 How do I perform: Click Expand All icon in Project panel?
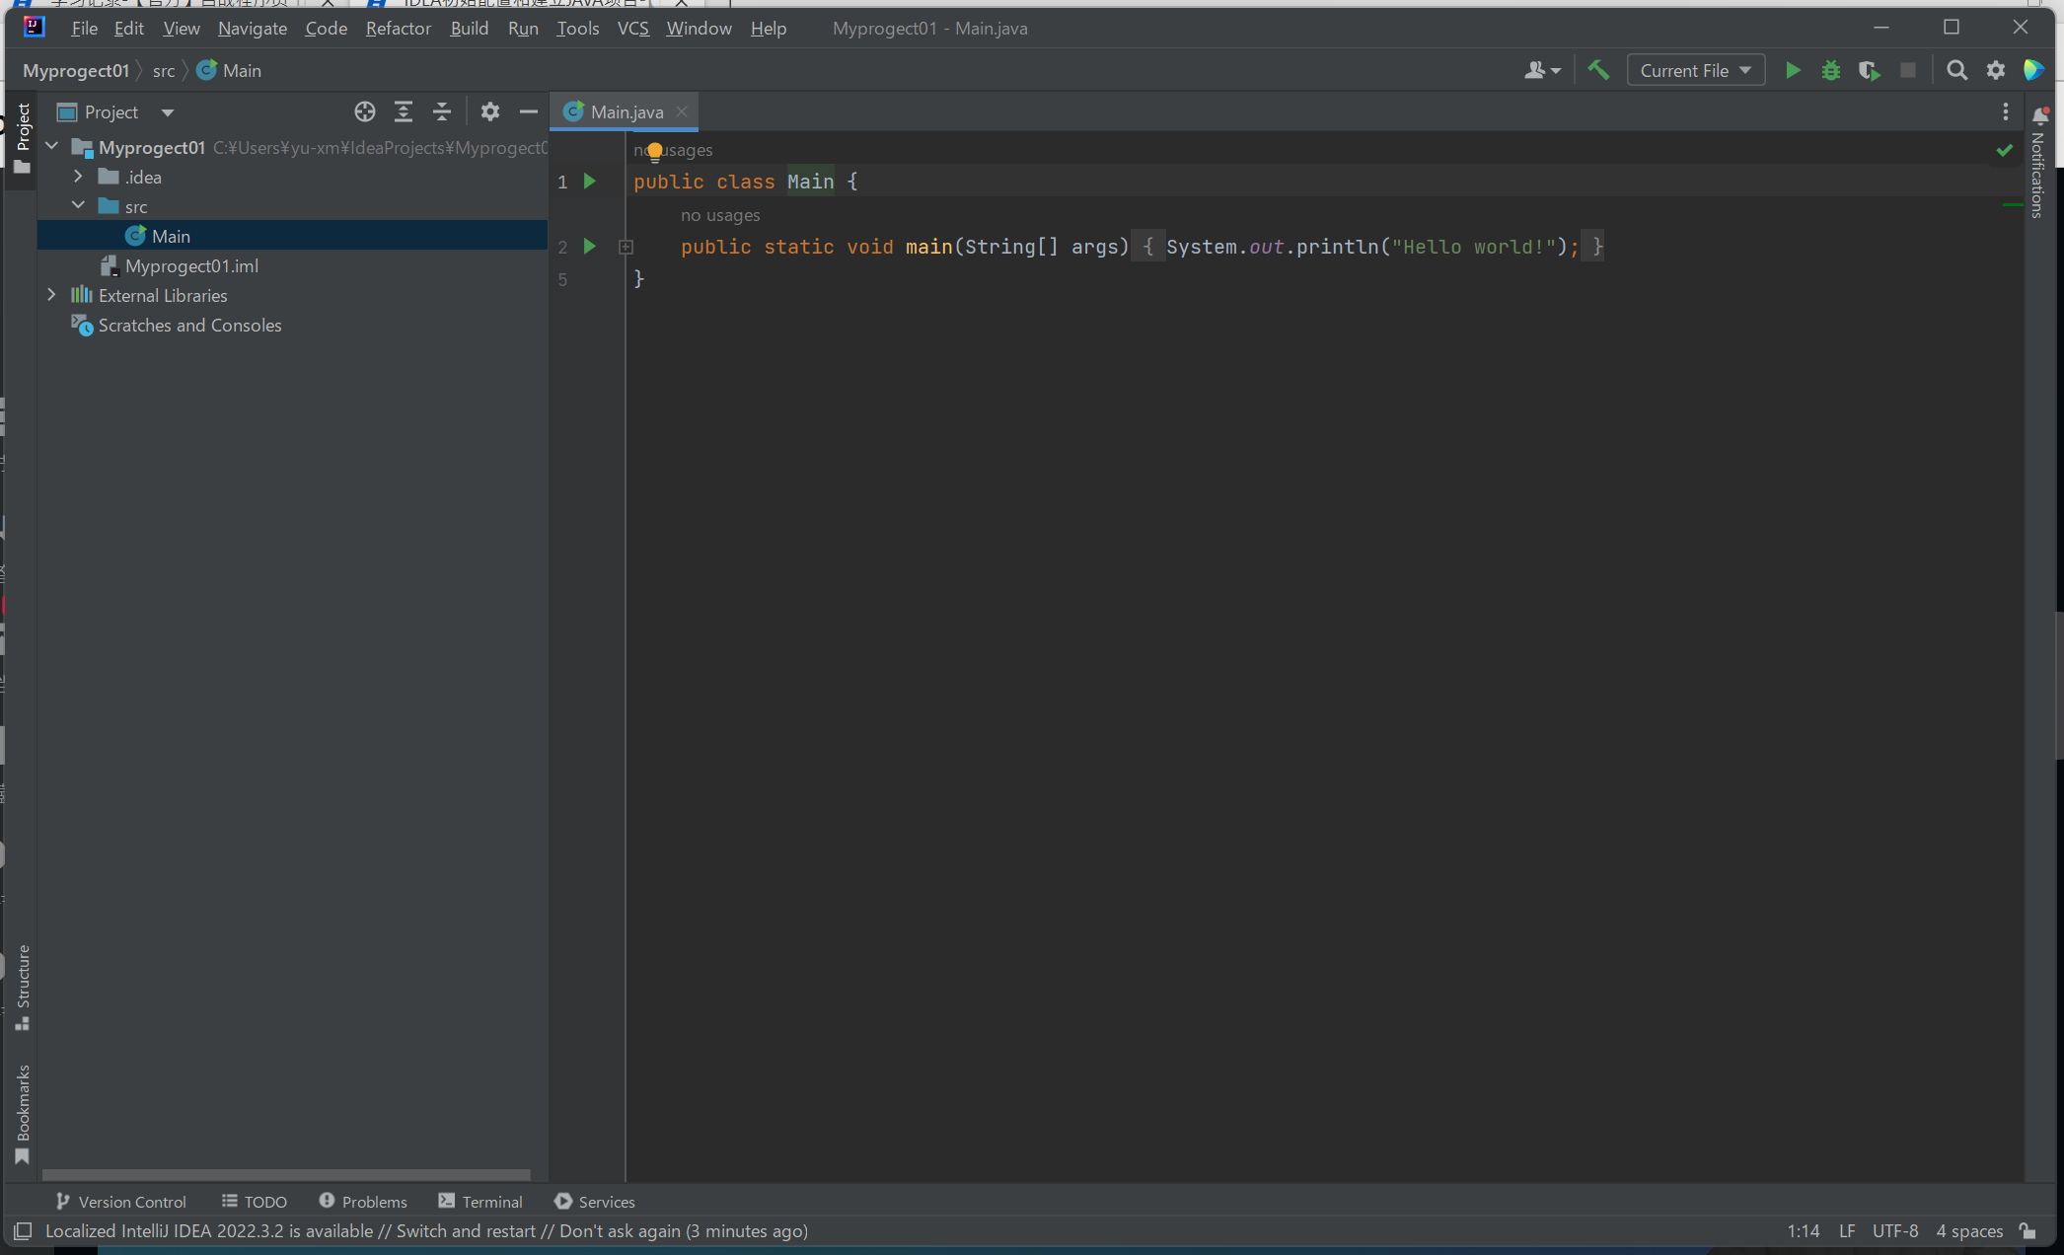404,111
